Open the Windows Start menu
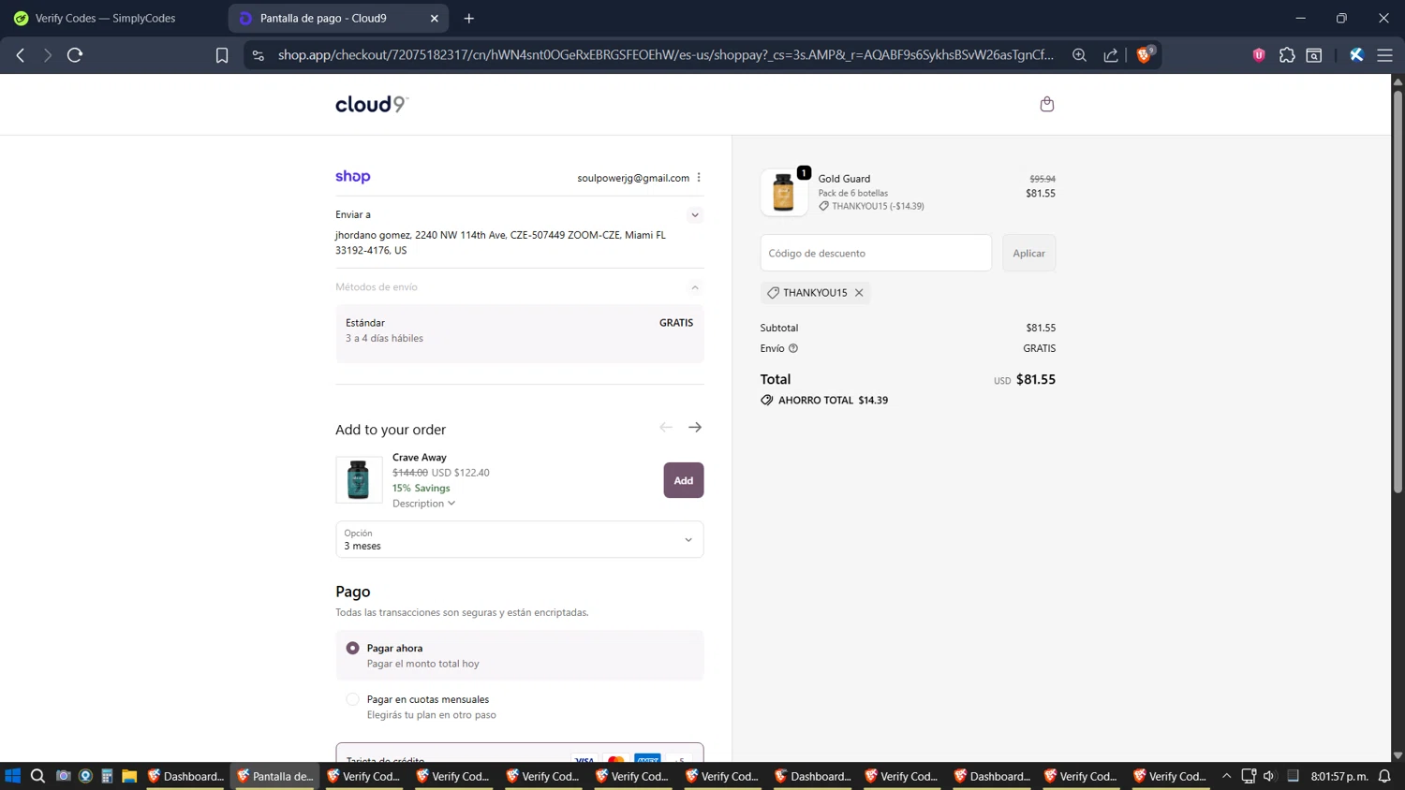This screenshot has height=790, width=1405. coord(13,776)
